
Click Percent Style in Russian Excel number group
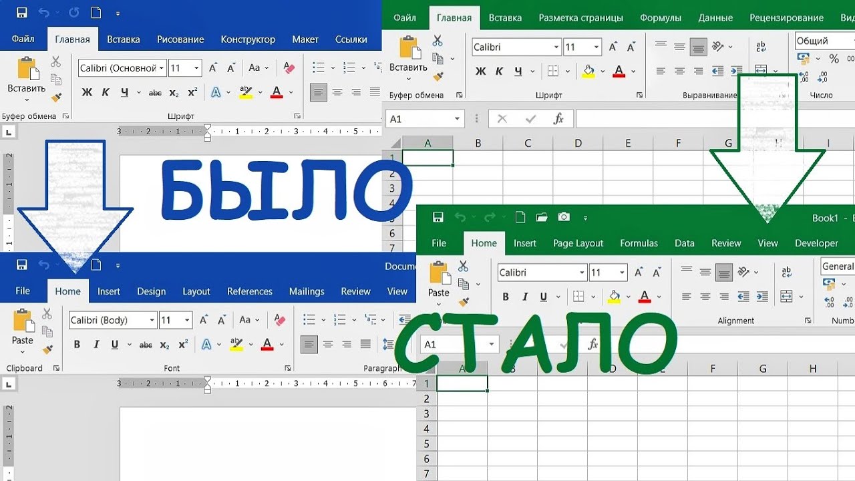(x=834, y=59)
